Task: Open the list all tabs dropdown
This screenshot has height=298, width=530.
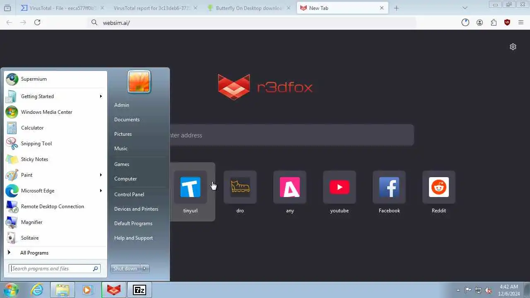Action: [x=465, y=8]
